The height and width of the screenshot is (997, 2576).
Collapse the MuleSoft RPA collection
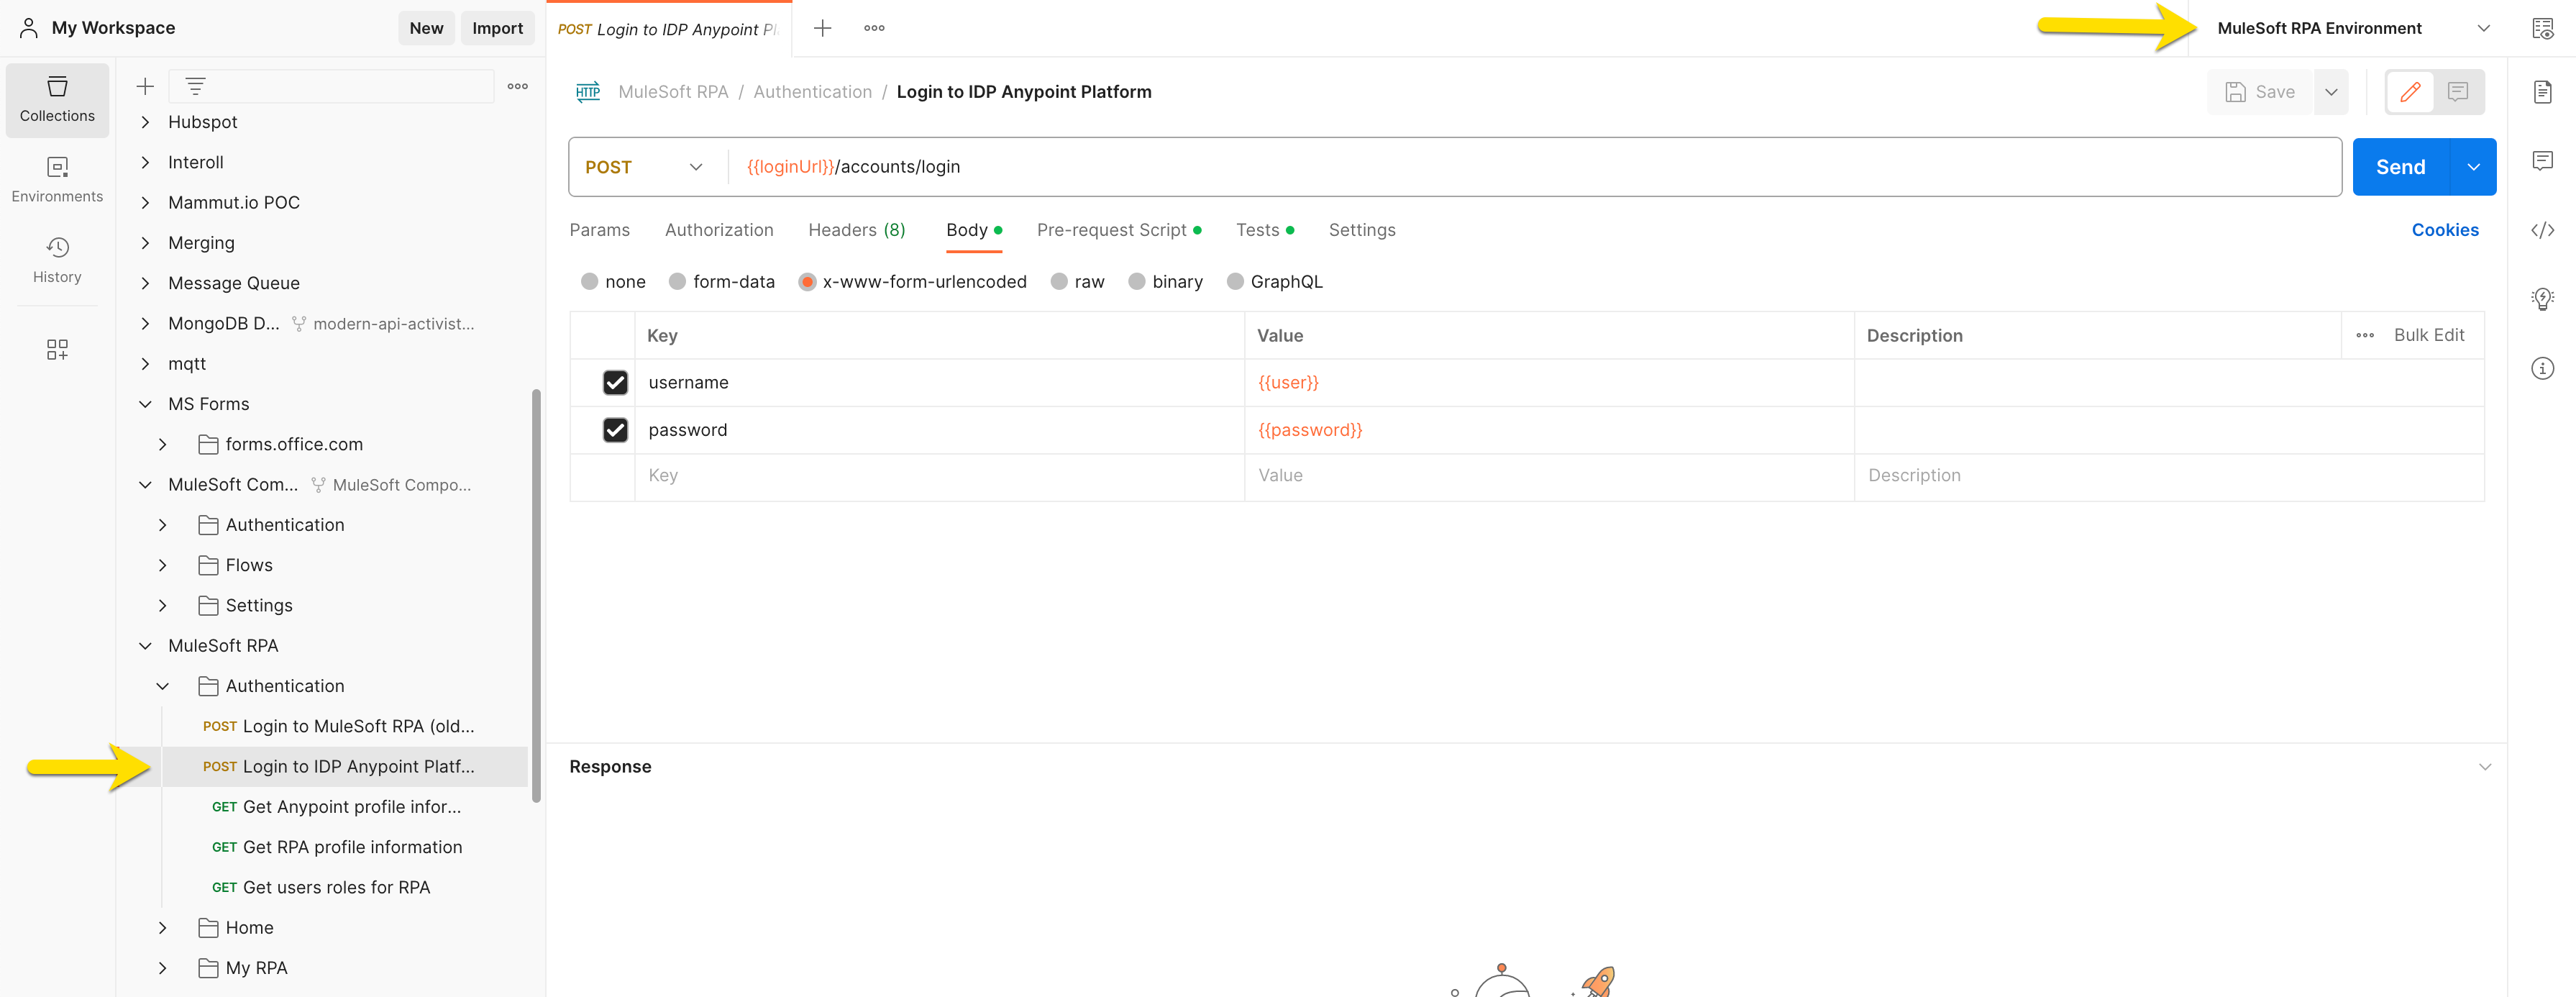[x=145, y=646]
